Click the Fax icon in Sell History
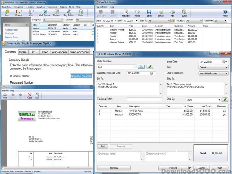Viewport: 232px width, 174px height. (x=172, y=13)
